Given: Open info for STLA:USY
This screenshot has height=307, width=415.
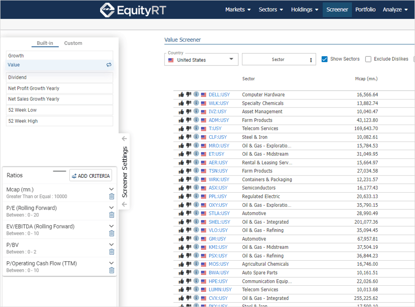Looking at the screenshot, I should point(196,213).
